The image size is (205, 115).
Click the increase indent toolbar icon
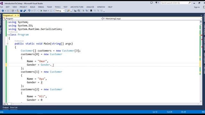(78, 11)
